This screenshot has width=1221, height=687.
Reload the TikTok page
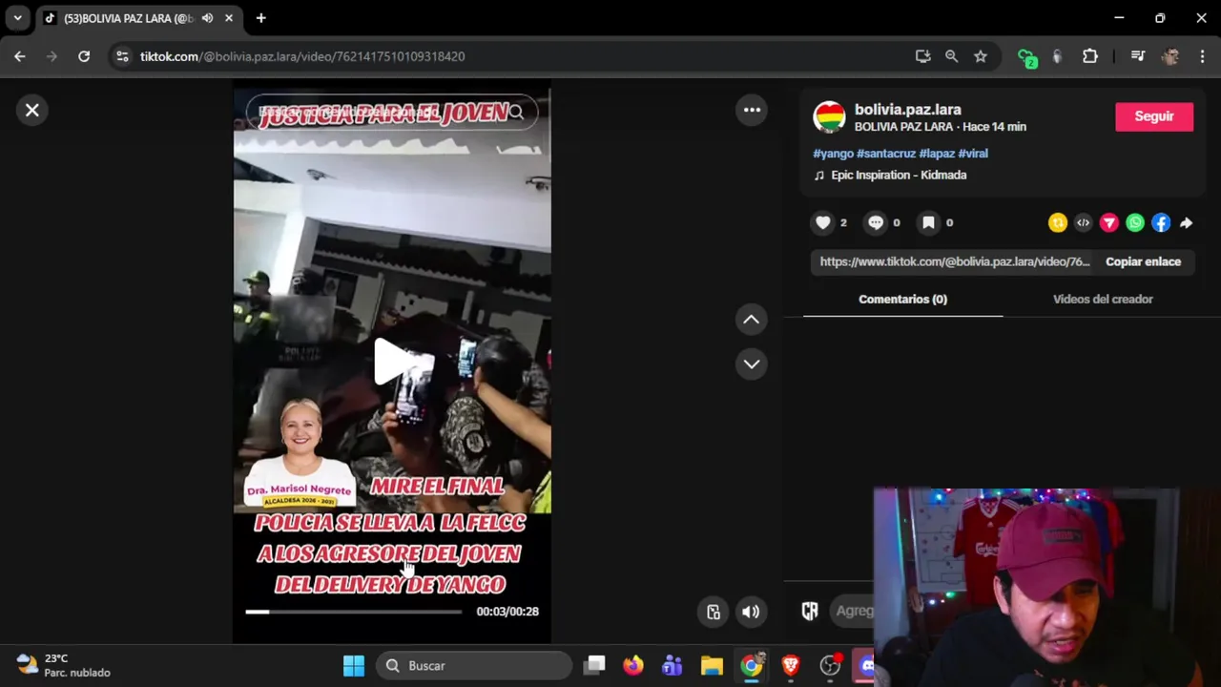coord(84,56)
